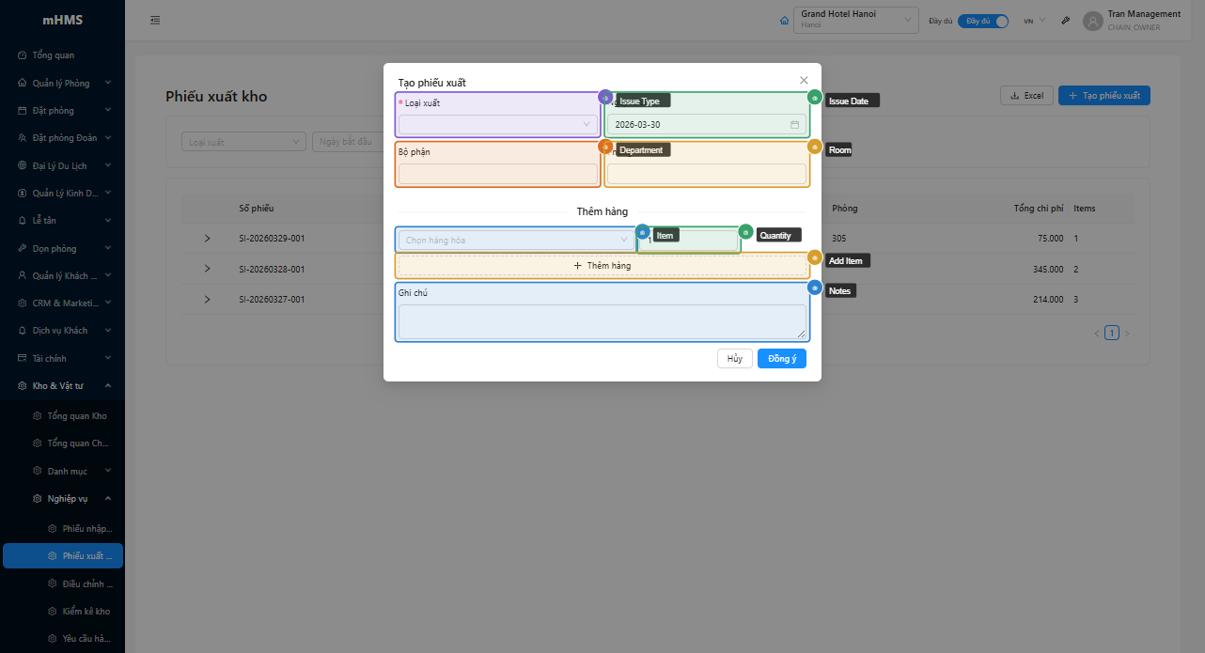Click the home icon beside the hotel selector

[x=785, y=21]
